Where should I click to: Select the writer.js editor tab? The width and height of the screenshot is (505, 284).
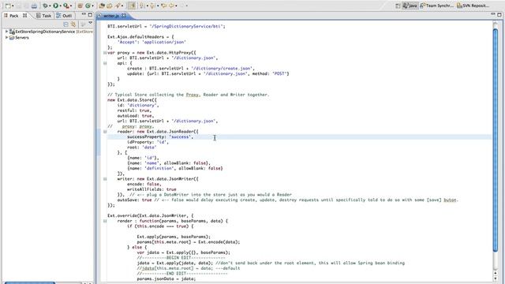pyautogui.click(x=111, y=16)
